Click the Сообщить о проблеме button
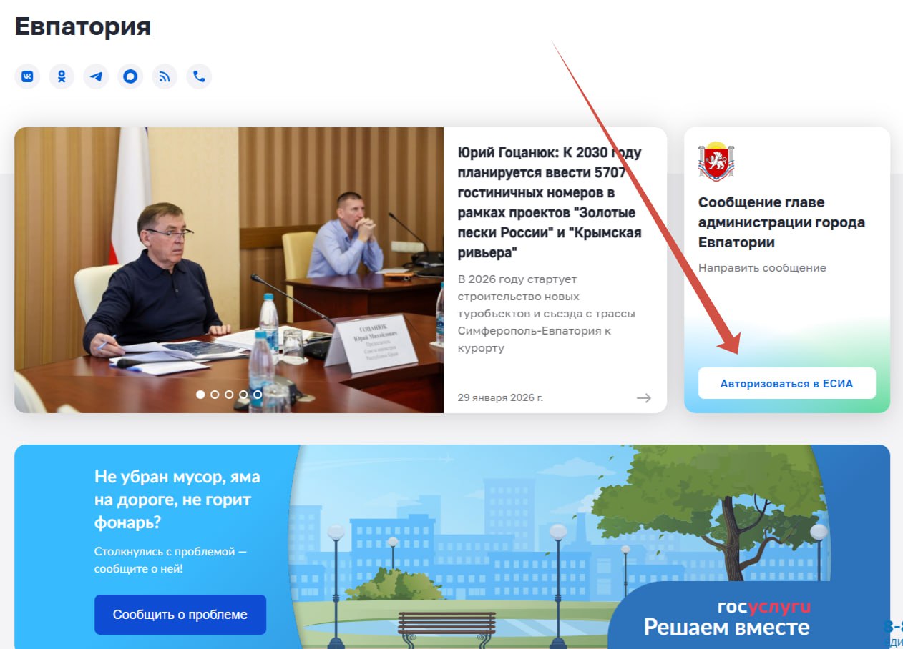The height and width of the screenshot is (649, 903). (x=180, y=615)
